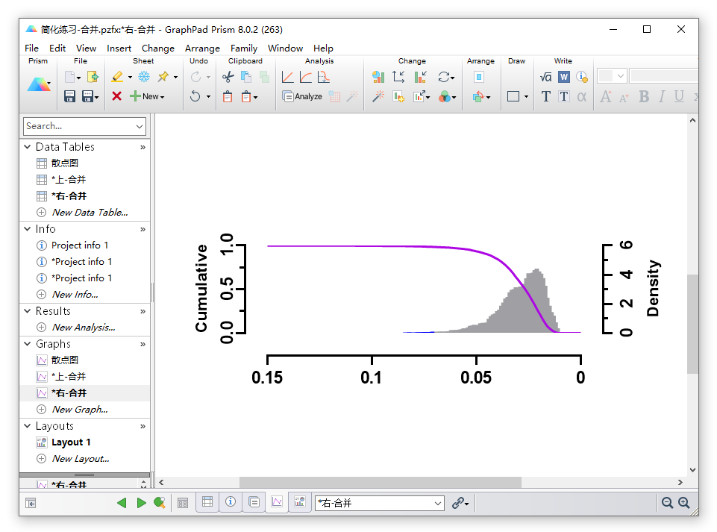The image size is (717, 532).
Task: Switch to graph view icon
Action: pos(277,502)
